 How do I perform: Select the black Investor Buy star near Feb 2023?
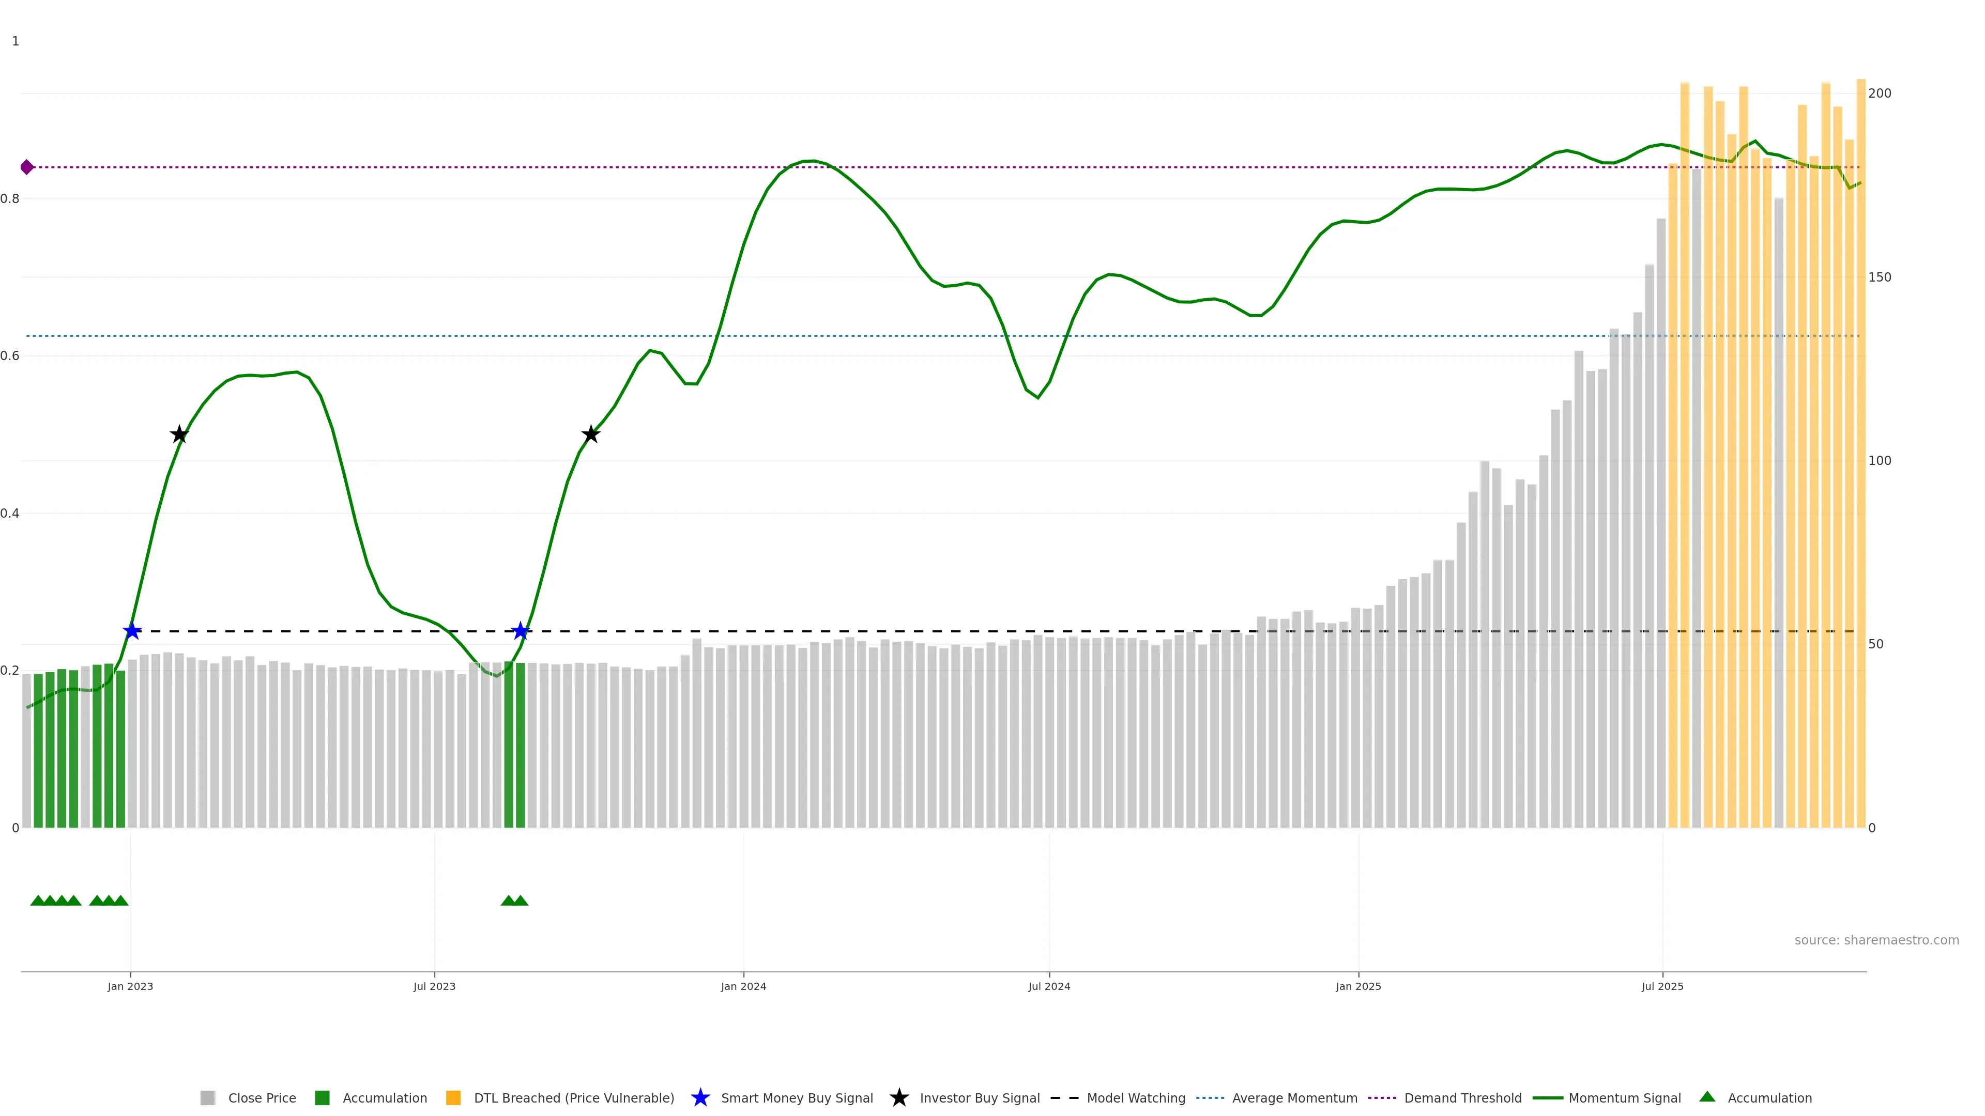(x=179, y=435)
